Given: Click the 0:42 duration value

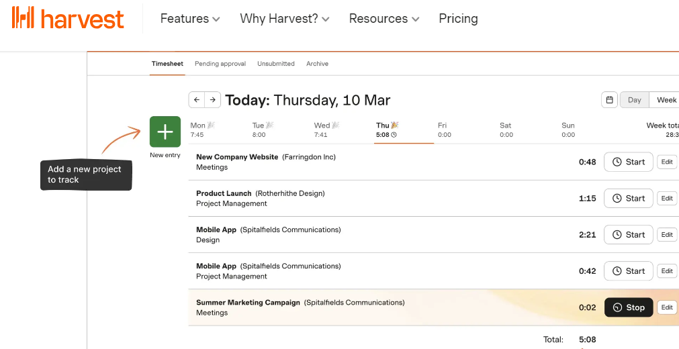Looking at the screenshot, I should tap(587, 271).
